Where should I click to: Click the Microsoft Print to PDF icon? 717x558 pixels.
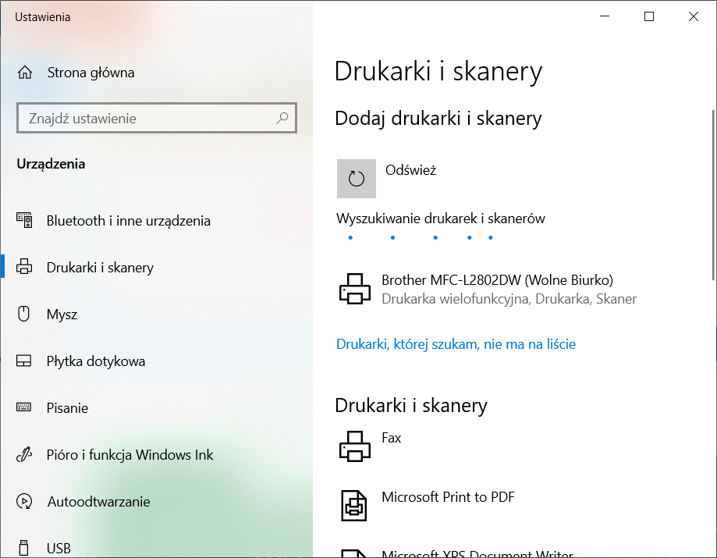355,505
